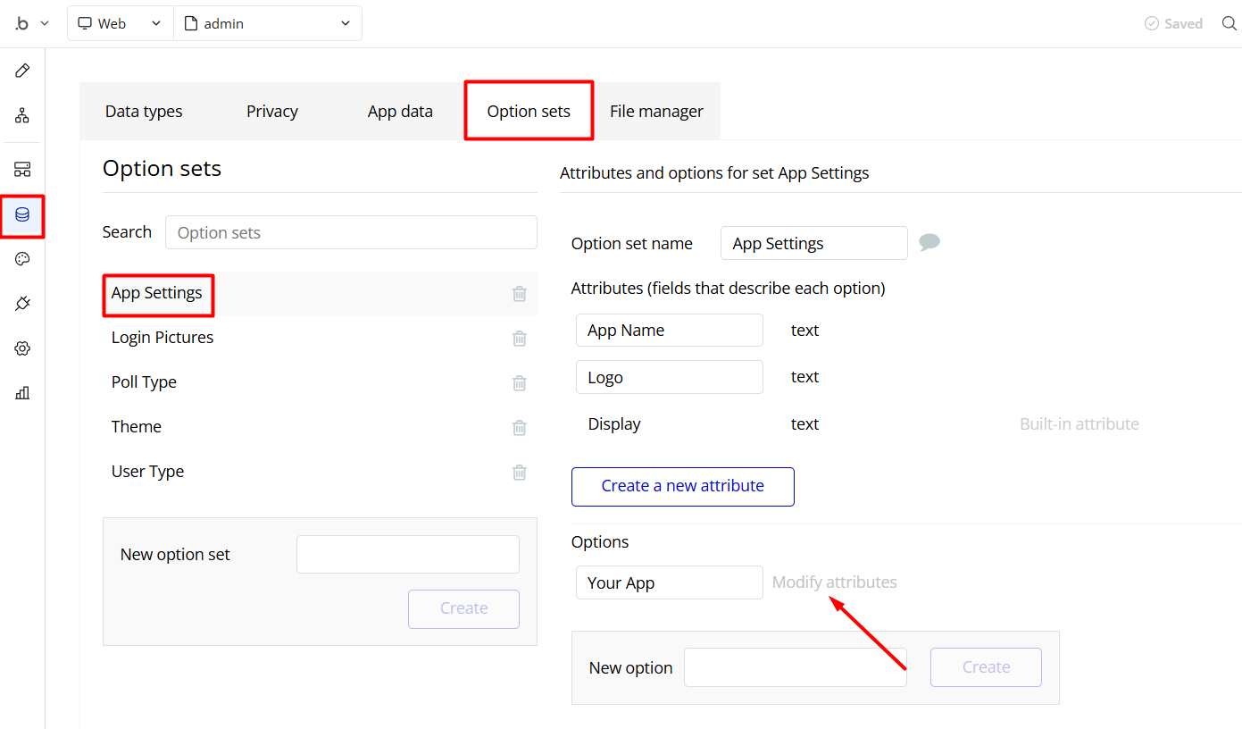Open the Data tab database icon

click(22, 214)
